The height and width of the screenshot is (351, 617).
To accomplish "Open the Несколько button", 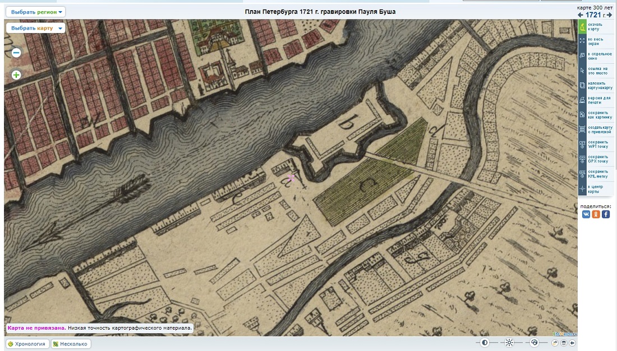I will [71, 344].
